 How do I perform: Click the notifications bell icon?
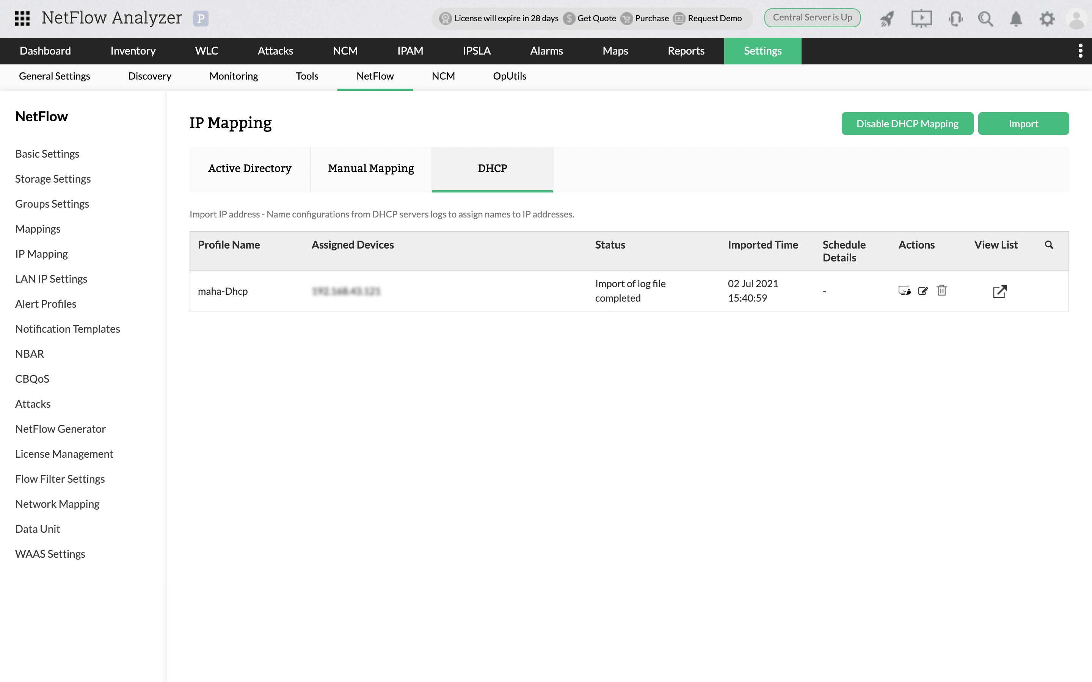coord(1016,19)
